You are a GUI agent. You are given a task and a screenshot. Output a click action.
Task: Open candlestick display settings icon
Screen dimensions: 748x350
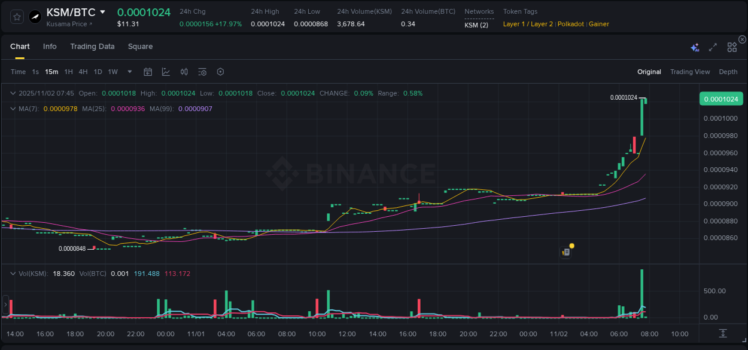[x=184, y=72]
